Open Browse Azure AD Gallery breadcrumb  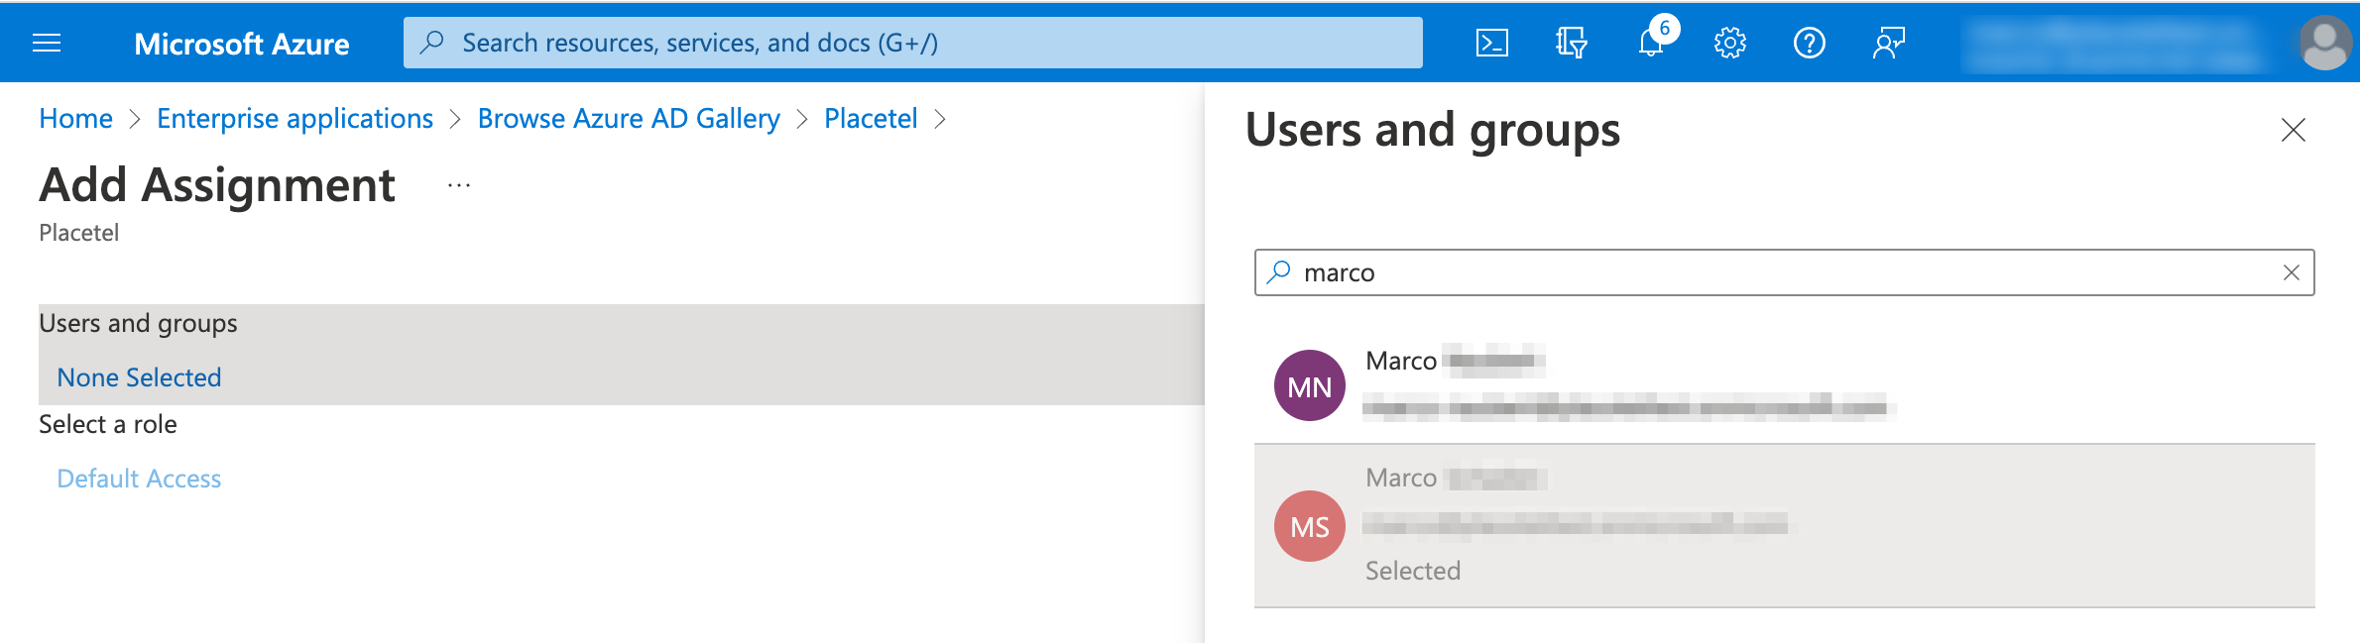629,119
